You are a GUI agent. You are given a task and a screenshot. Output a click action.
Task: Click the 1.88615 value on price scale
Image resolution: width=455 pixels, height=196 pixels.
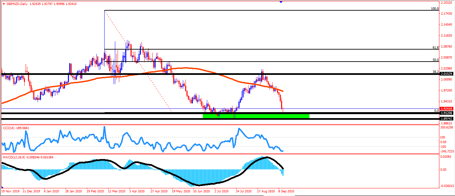pyautogui.click(x=446, y=123)
